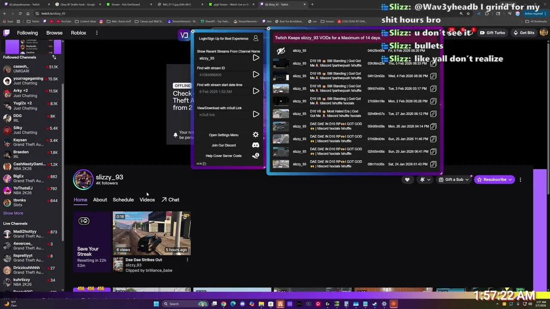550x309 pixels.
Task: Switch to the Schedule channel tab
Action: pyautogui.click(x=123, y=200)
